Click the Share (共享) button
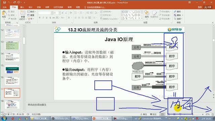This screenshot has width=215, height=121. (x=208, y=7)
